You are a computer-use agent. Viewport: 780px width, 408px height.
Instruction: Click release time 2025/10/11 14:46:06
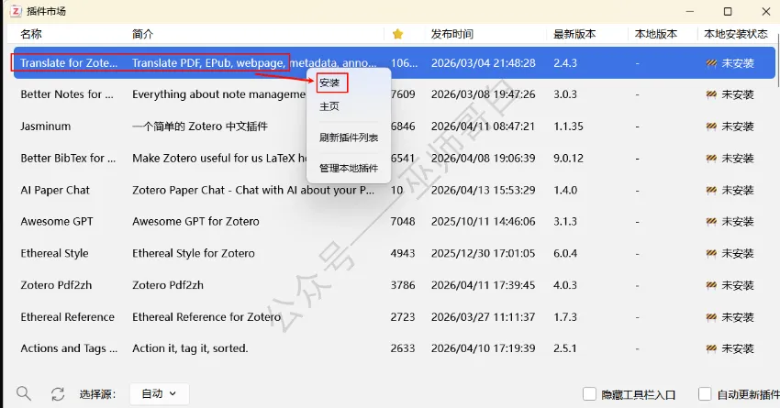(x=483, y=221)
